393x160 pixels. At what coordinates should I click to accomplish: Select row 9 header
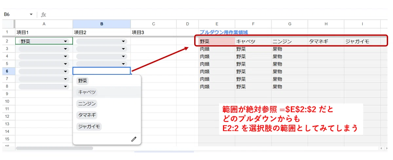pyautogui.click(x=7, y=94)
